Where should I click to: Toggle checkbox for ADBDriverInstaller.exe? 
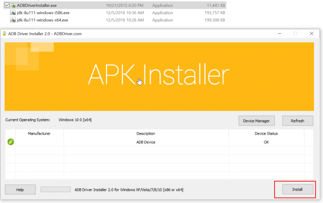click(7, 5)
